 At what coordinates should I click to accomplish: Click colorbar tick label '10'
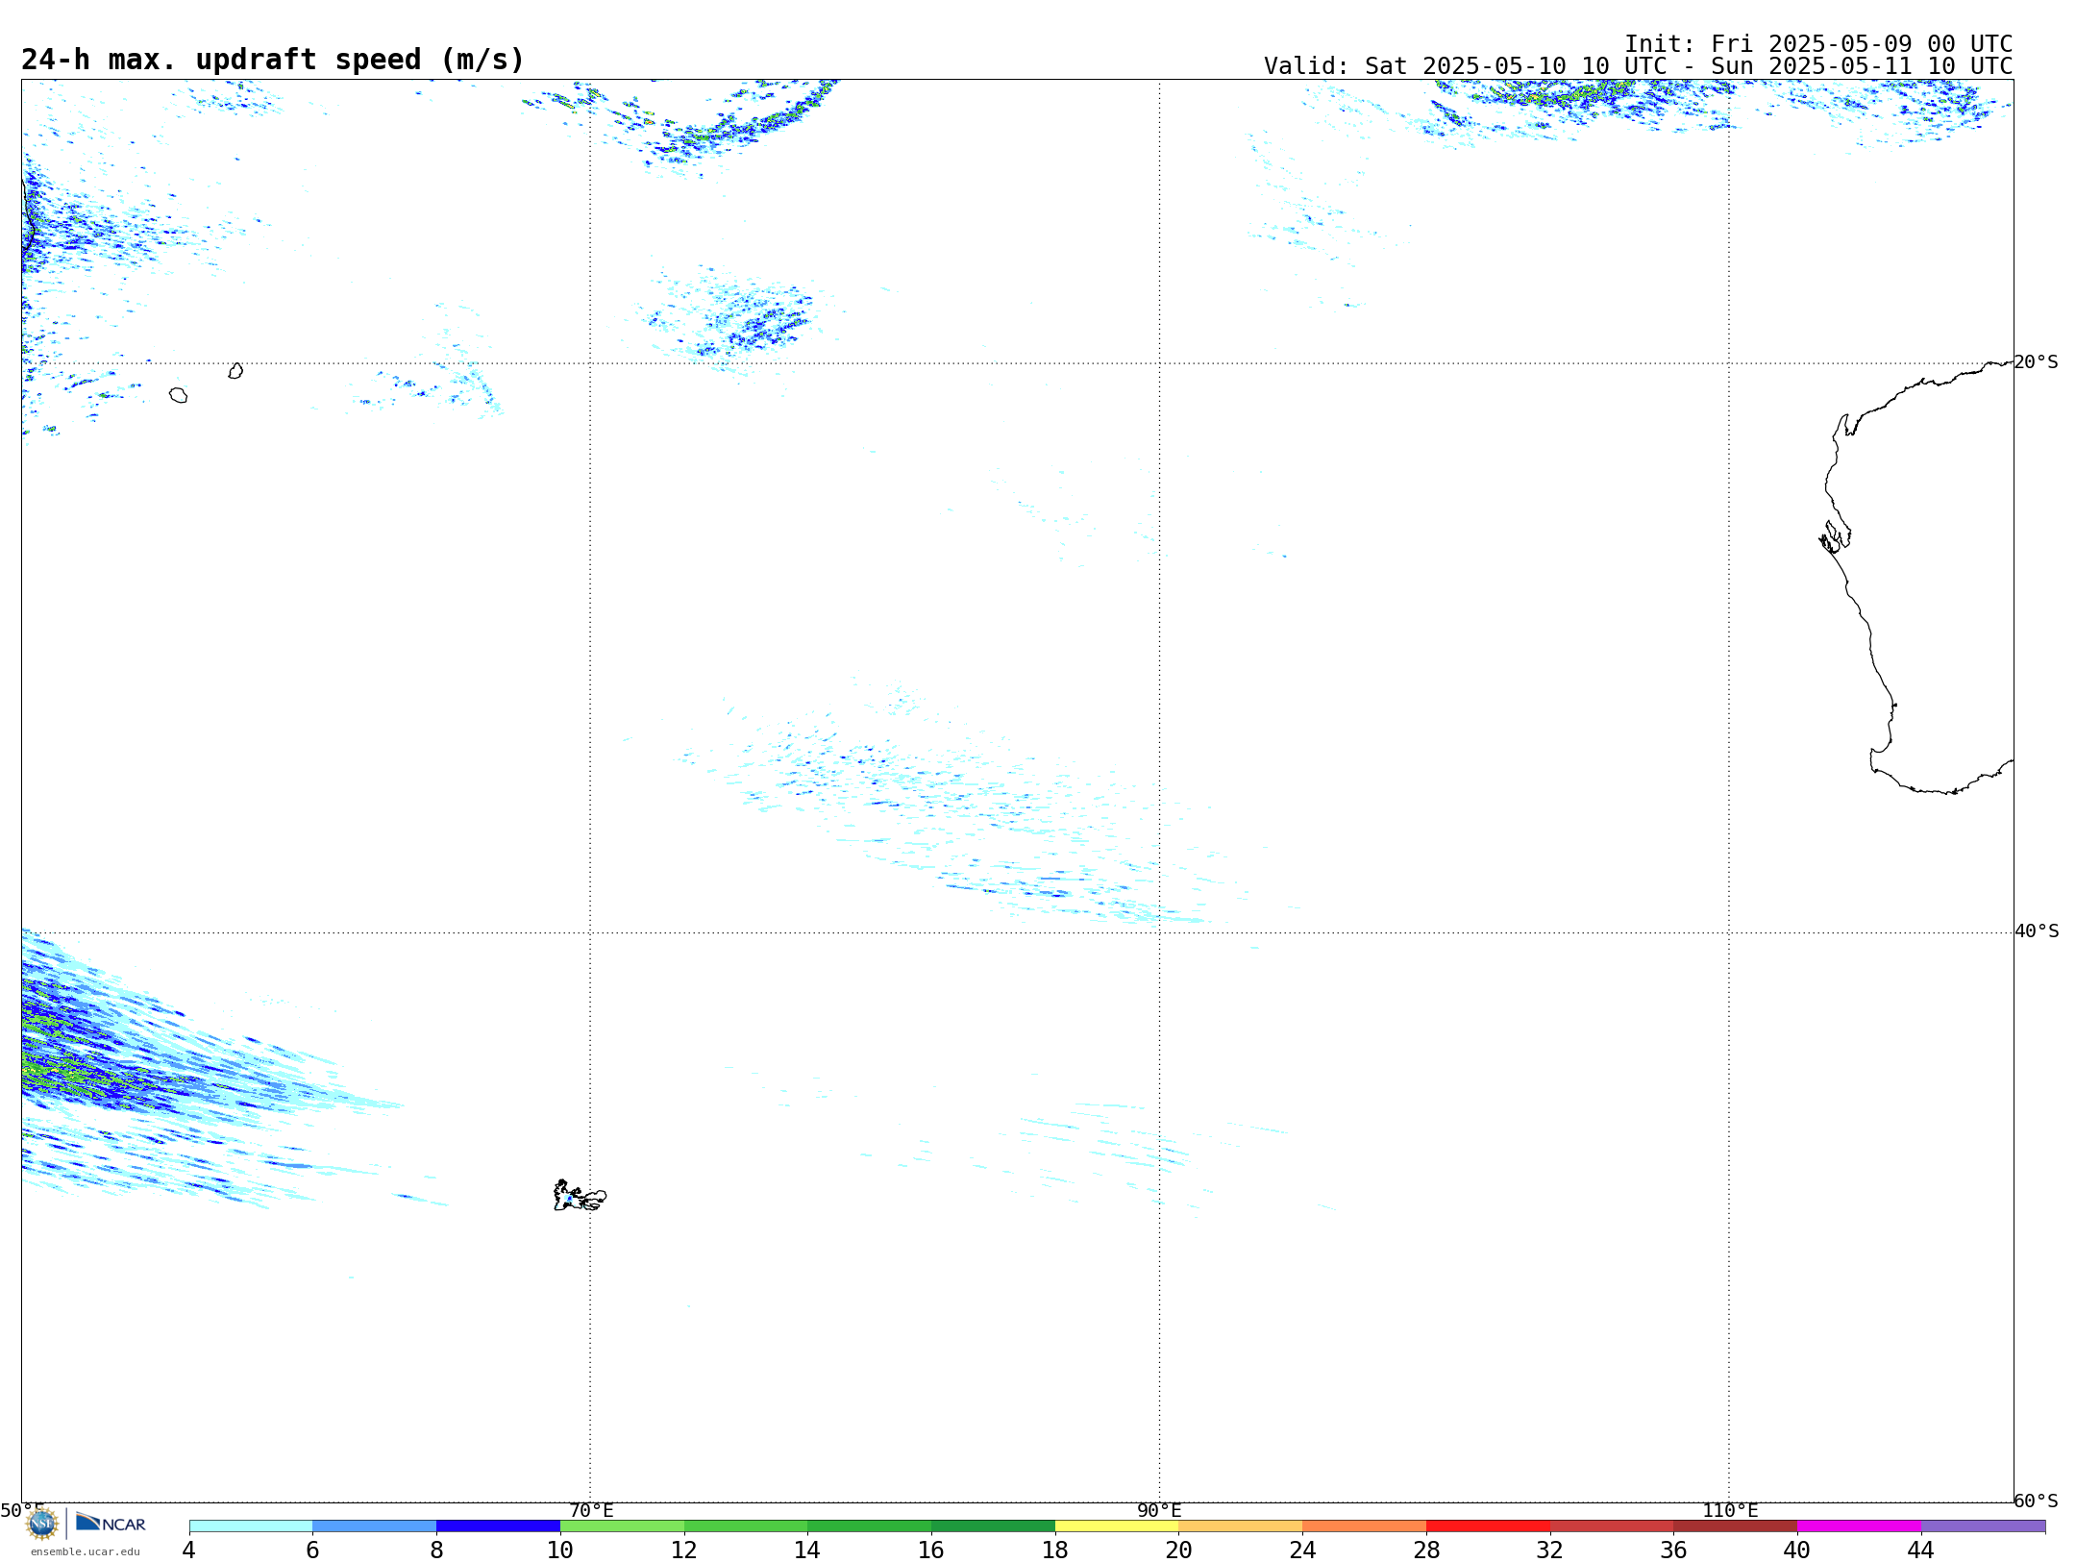560,1550
